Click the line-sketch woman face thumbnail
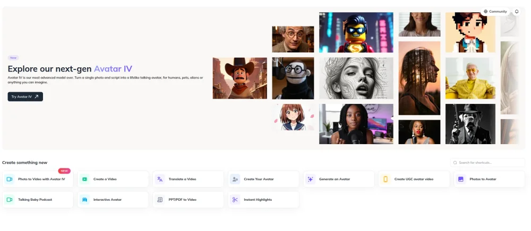Image resolution: width=531 pixels, height=231 pixels. (356, 78)
